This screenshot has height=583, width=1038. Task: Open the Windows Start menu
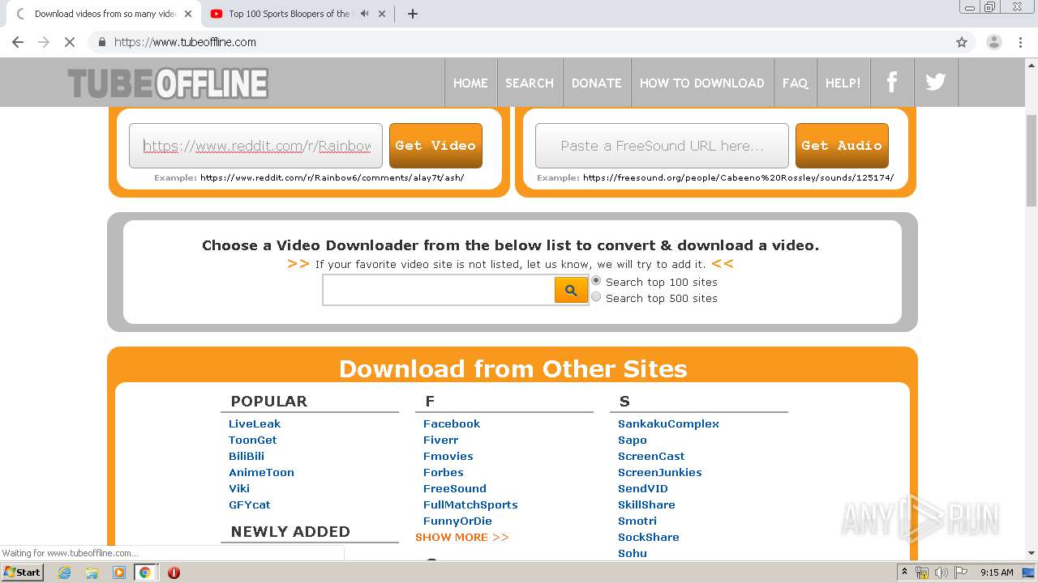click(22, 572)
